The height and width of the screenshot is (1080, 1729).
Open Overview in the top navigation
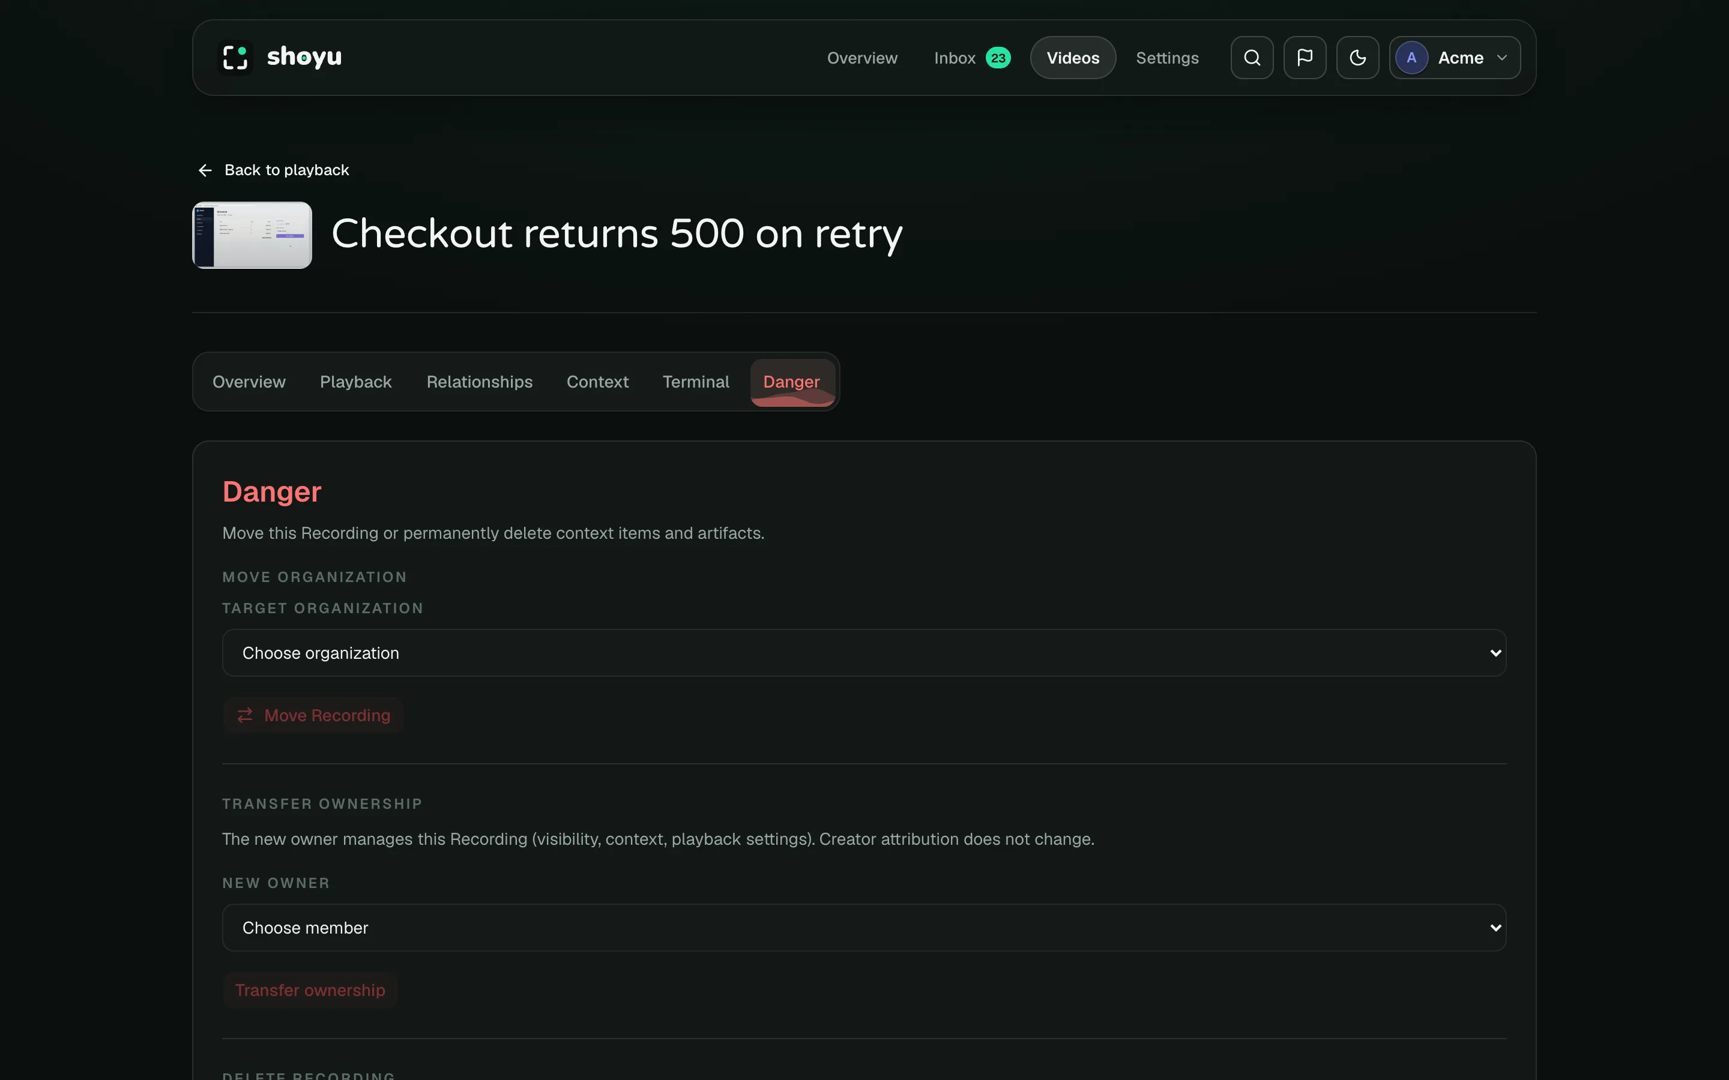tap(861, 58)
